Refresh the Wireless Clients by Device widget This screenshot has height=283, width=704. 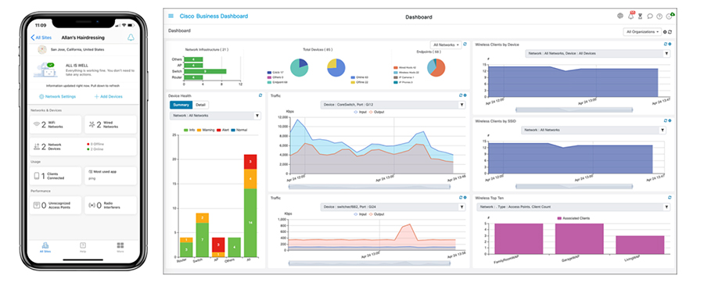coord(666,44)
